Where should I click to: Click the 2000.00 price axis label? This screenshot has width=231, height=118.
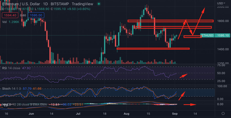pyautogui.click(x=223, y=7)
